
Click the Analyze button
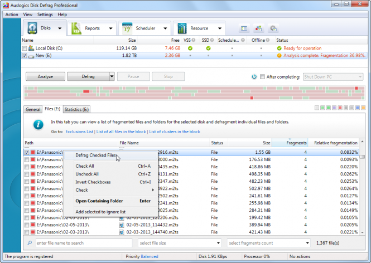[45, 76]
